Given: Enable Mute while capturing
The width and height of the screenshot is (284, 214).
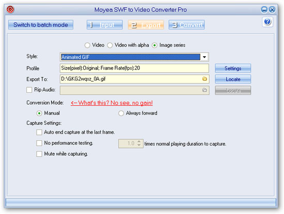Looking at the screenshot, I should [x=39, y=154].
